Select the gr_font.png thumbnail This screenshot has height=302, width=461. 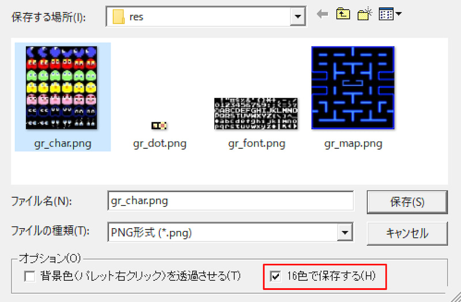click(x=256, y=114)
